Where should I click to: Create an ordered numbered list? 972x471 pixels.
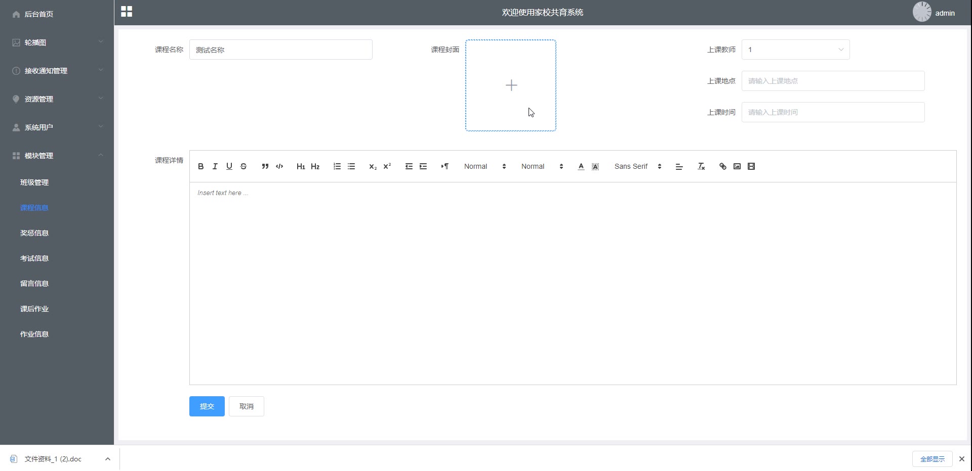pos(337,166)
